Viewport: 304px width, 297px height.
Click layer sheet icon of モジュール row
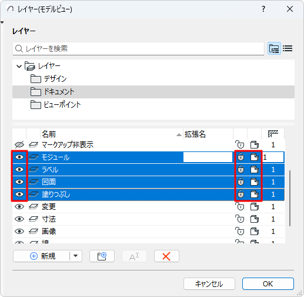click(34, 157)
